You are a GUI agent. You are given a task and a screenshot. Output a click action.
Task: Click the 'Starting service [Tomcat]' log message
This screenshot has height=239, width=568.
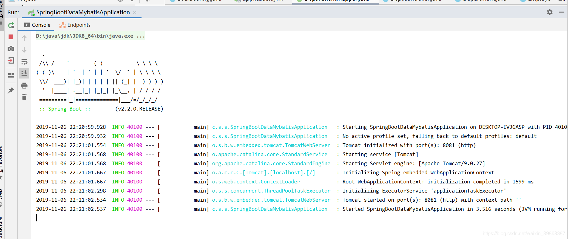(x=380, y=154)
